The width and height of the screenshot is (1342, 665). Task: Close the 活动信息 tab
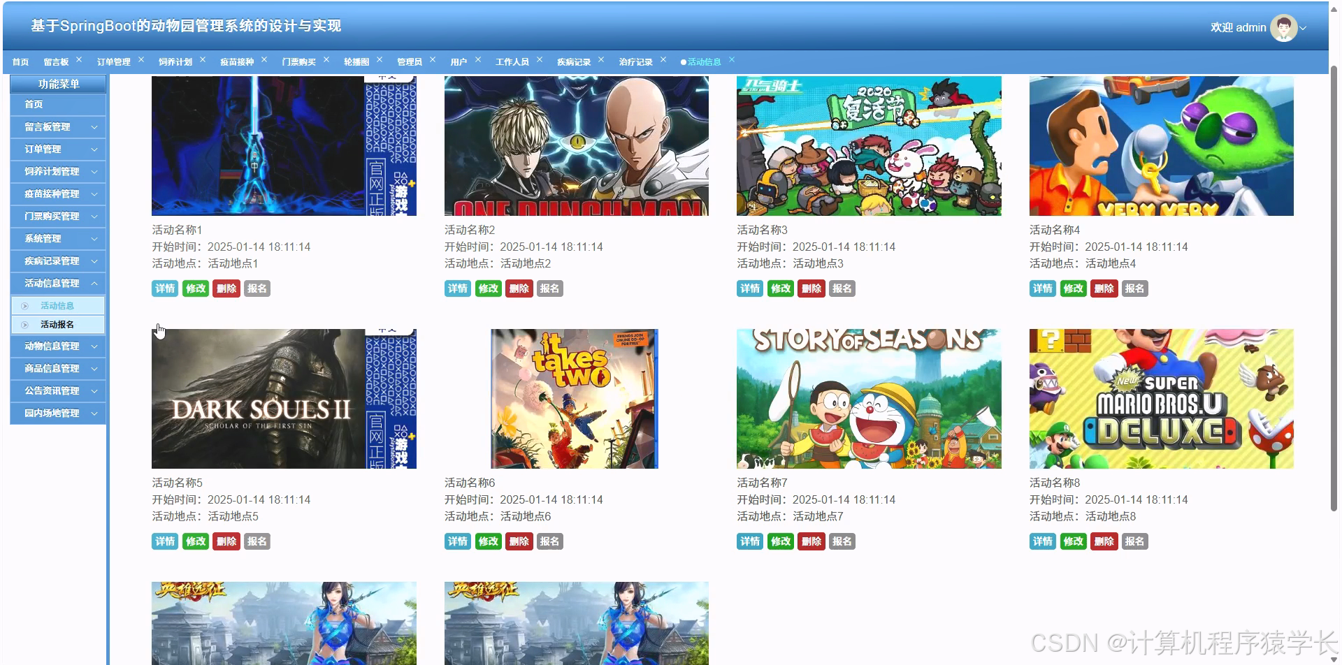click(732, 59)
